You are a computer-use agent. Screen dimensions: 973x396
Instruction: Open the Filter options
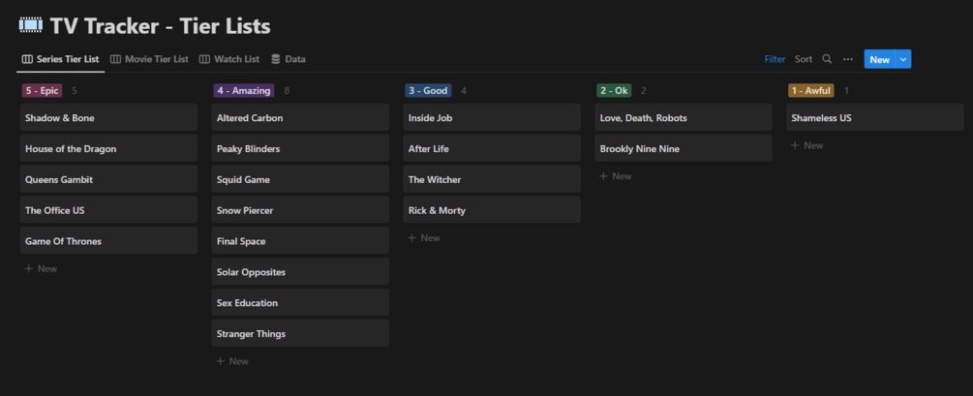[775, 59]
